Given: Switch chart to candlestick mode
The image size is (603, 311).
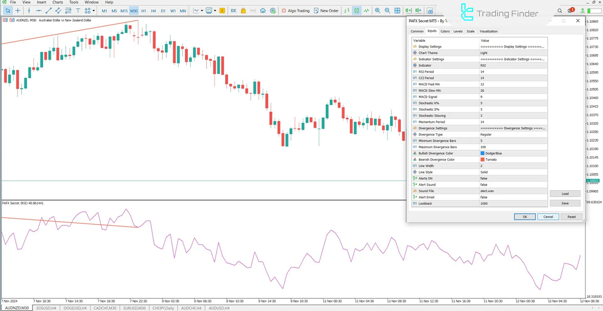Looking at the screenshot, I should click(x=356, y=10).
